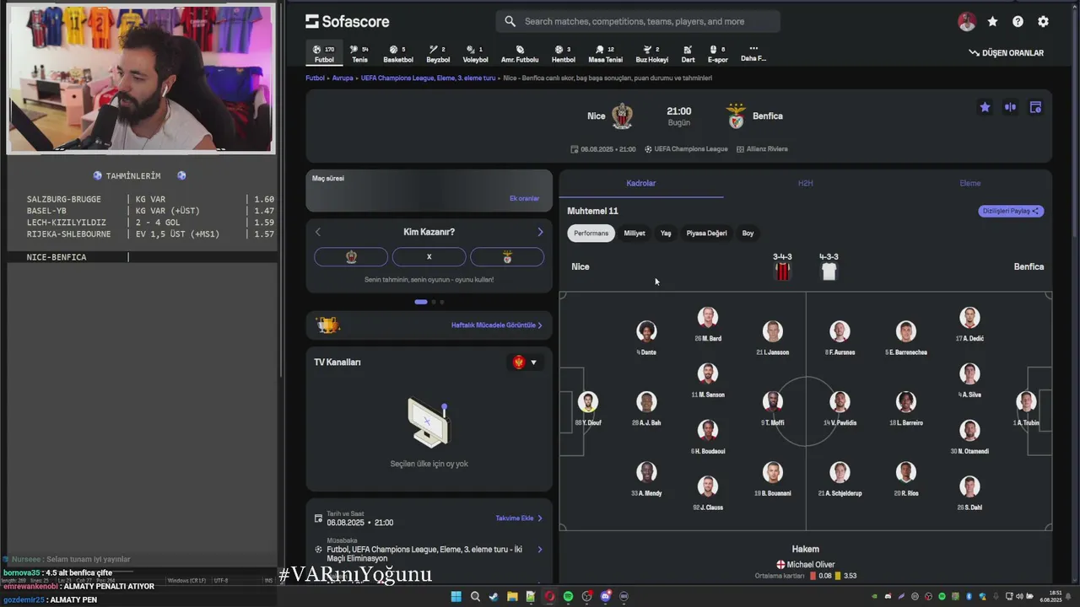
Task: Open the help question mark icon
Action: (x=1018, y=22)
